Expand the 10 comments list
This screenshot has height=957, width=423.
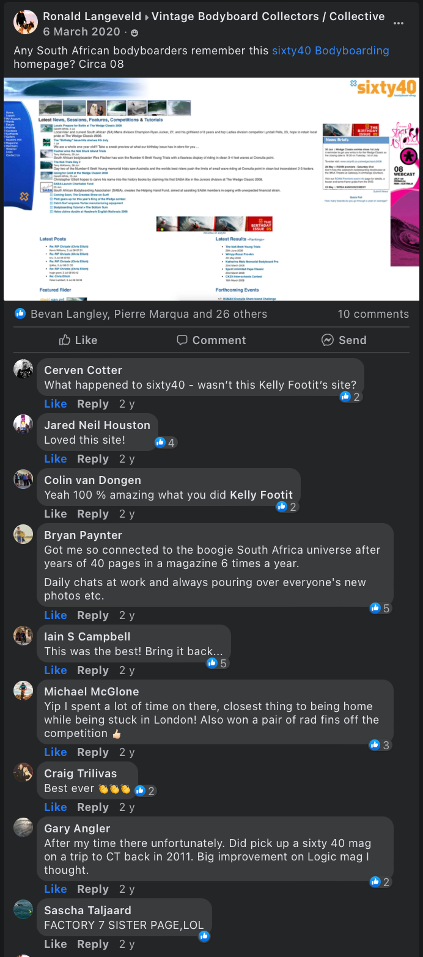coord(373,314)
